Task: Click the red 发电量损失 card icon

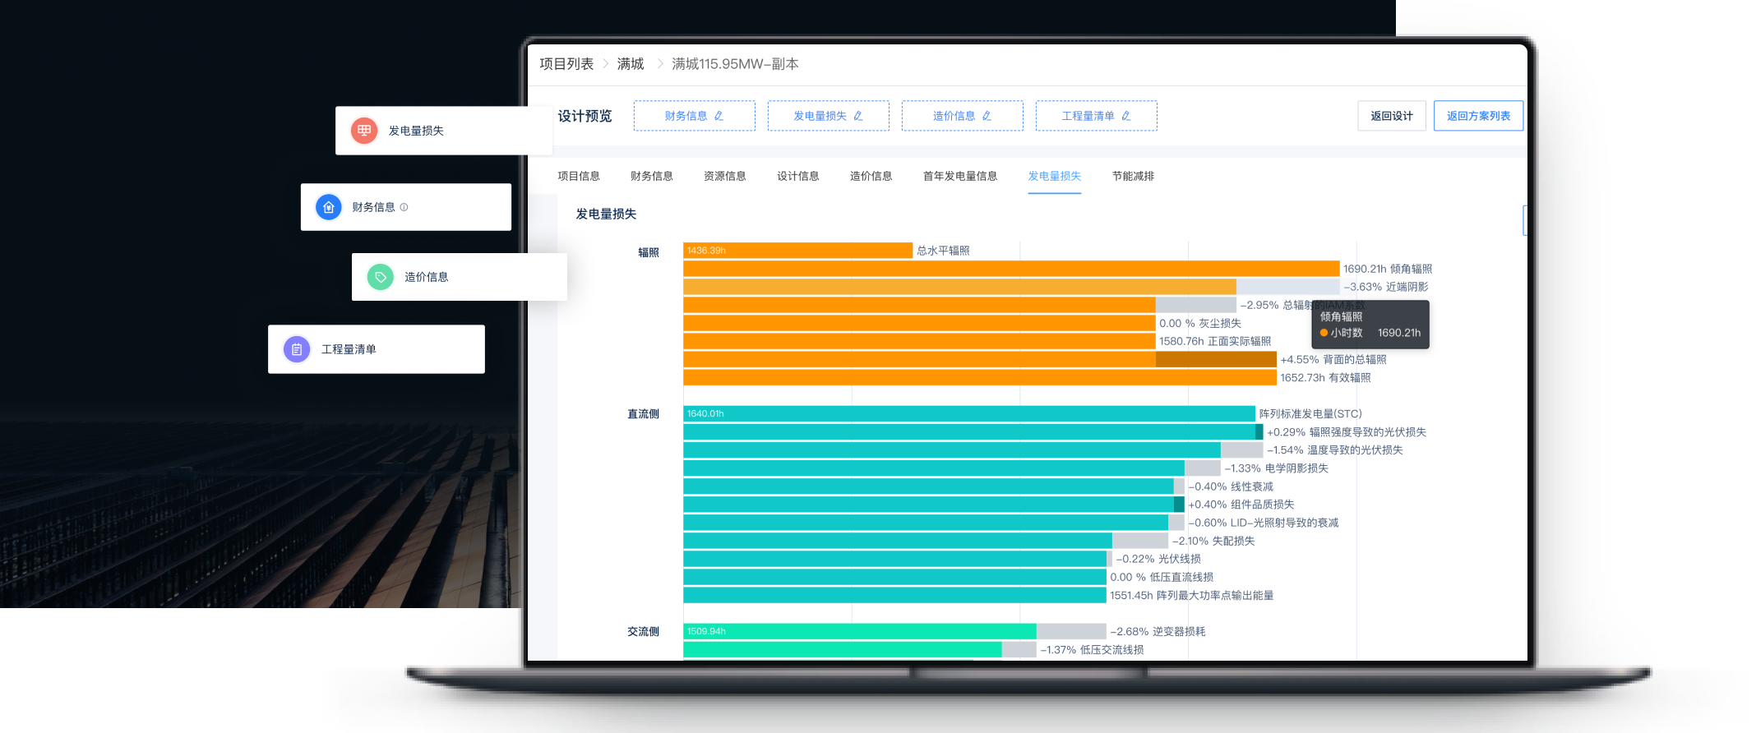Action: [x=364, y=131]
